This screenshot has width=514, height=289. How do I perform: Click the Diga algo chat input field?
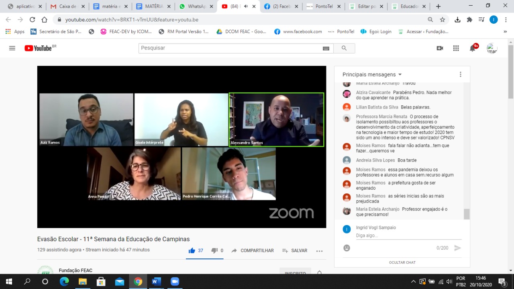[x=409, y=236]
